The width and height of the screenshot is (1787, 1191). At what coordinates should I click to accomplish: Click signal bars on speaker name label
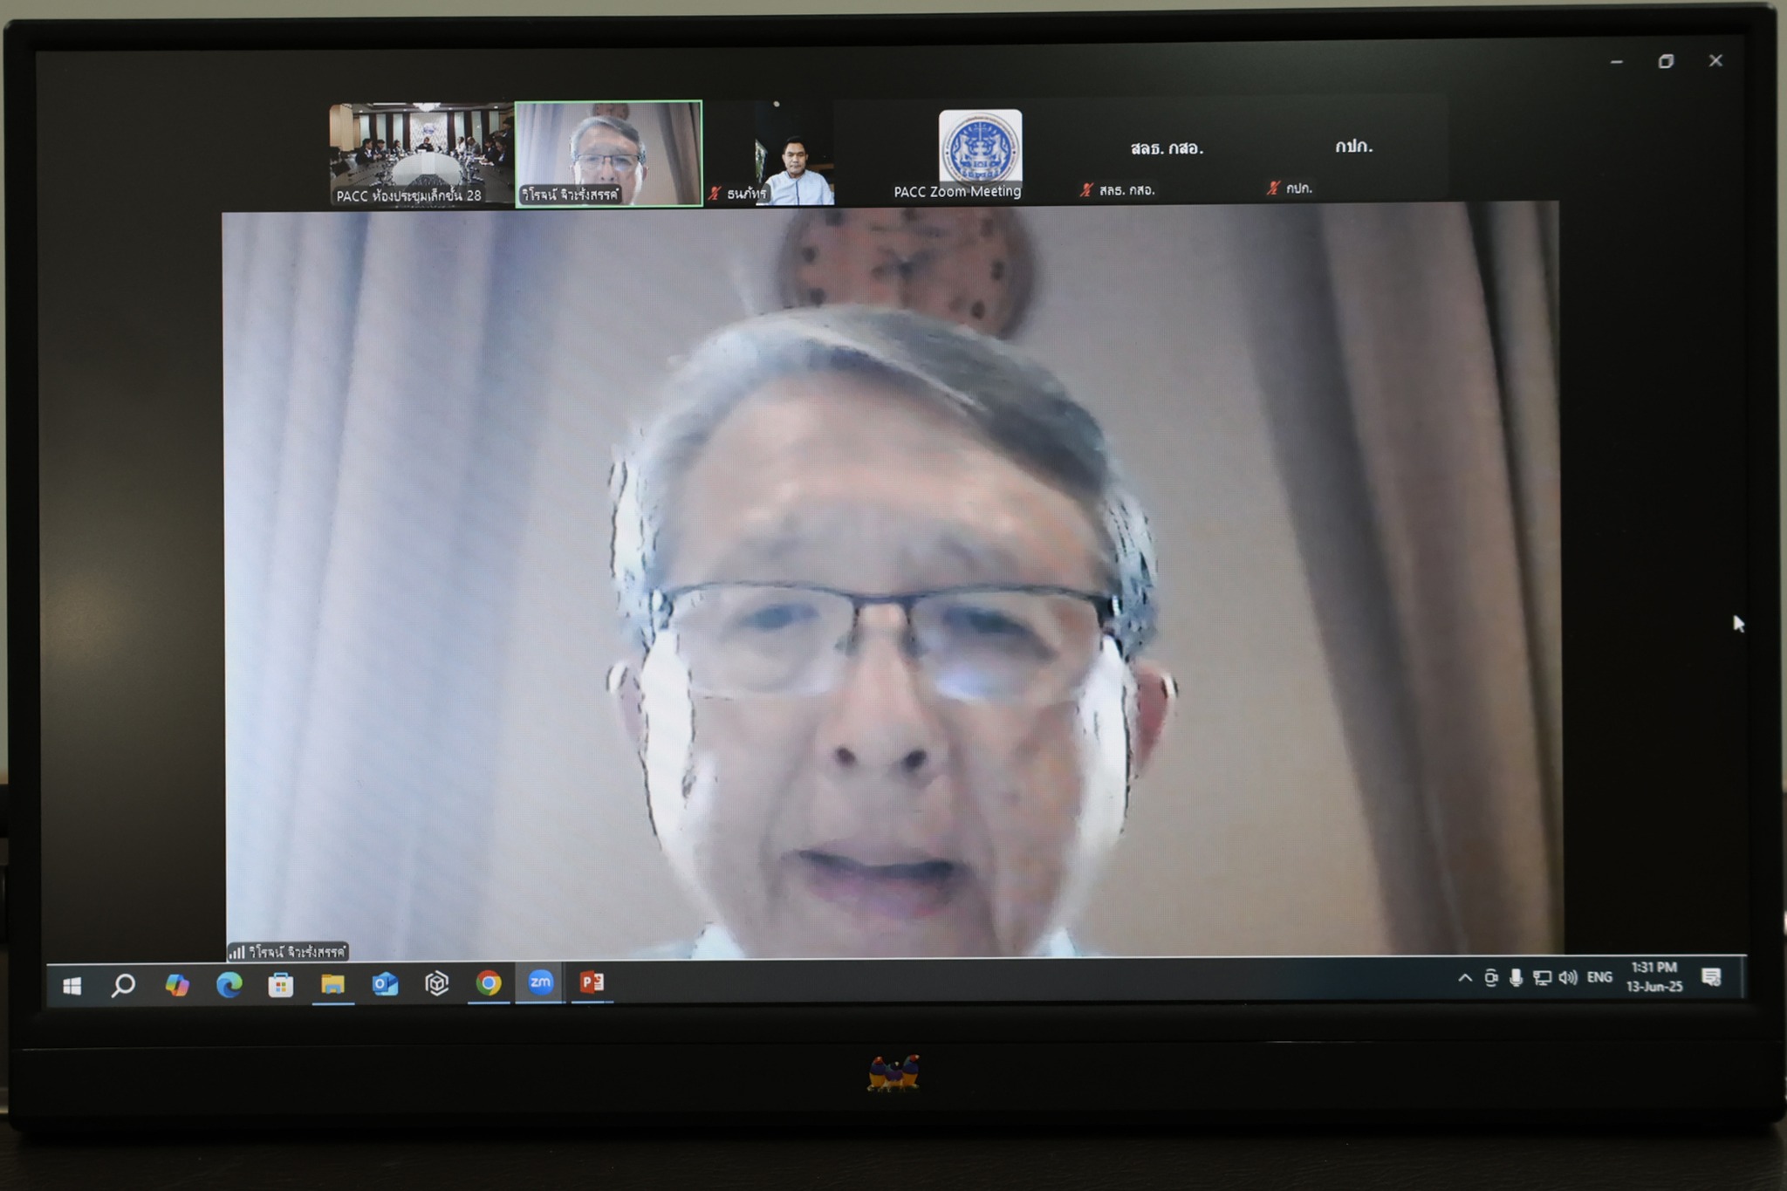[236, 952]
